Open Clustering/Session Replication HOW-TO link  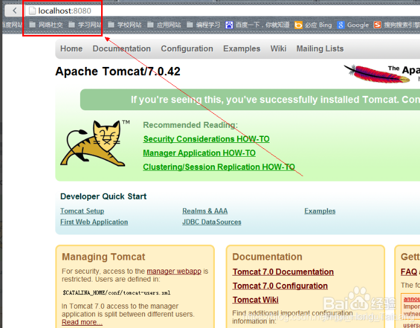[219, 167]
